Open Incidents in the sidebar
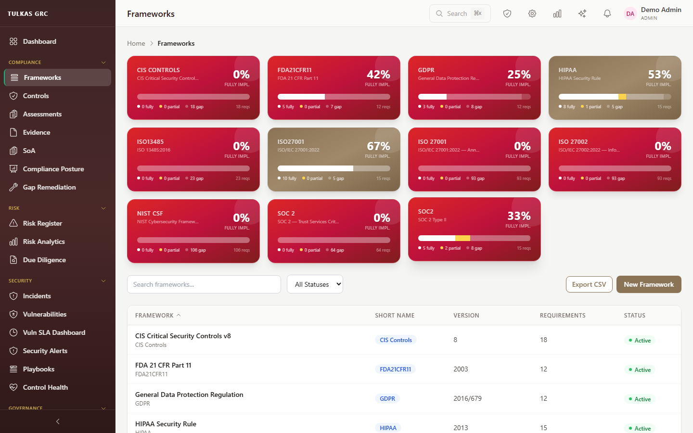This screenshot has width=693, height=433. 58,296
